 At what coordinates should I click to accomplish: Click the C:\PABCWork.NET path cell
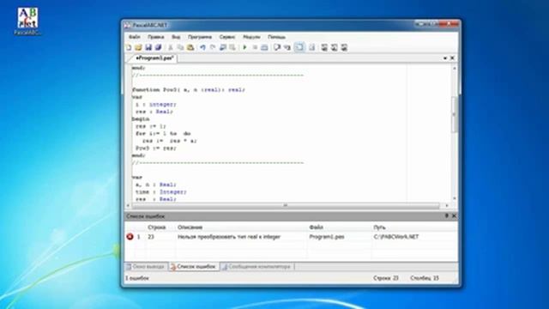[x=396, y=237]
